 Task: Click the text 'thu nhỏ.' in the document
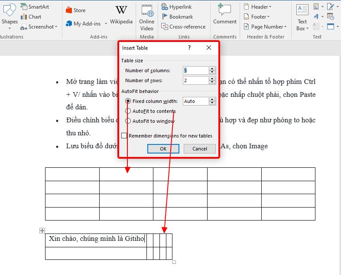78,133
